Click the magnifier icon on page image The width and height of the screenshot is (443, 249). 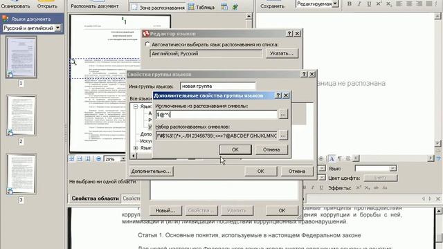pos(73,62)
